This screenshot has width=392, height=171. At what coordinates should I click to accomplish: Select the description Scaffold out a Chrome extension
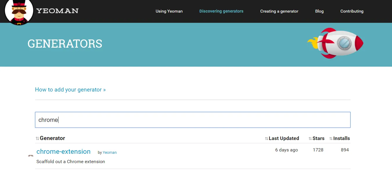coord(71,162)
